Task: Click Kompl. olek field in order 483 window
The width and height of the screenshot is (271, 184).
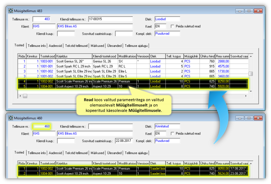Action: 167,34
